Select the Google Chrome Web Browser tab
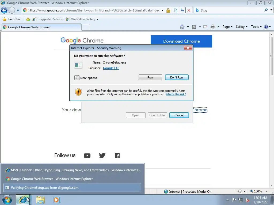This screenshot has width=274, height=205. [x=41, y=27]
